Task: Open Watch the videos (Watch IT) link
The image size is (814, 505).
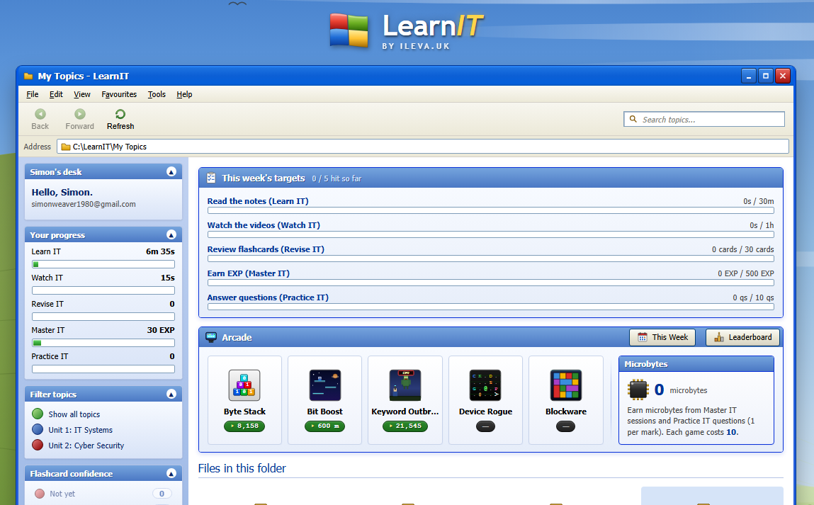Action: (x=264, y=225)
